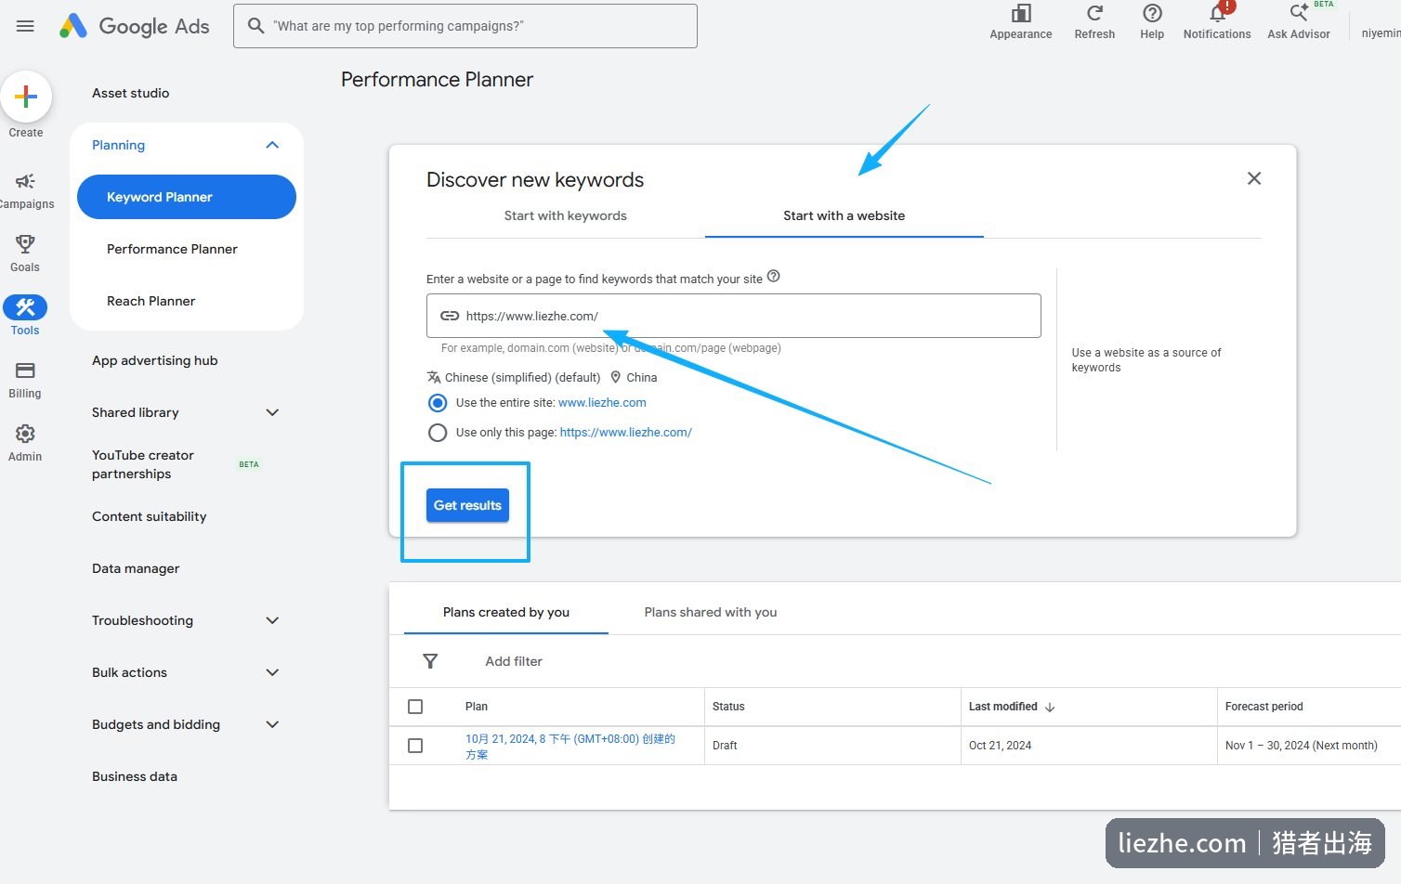The image size is (1401, 884).
Task: Go to Campaigns in the sidebar
Action: (x=25, y=190)
